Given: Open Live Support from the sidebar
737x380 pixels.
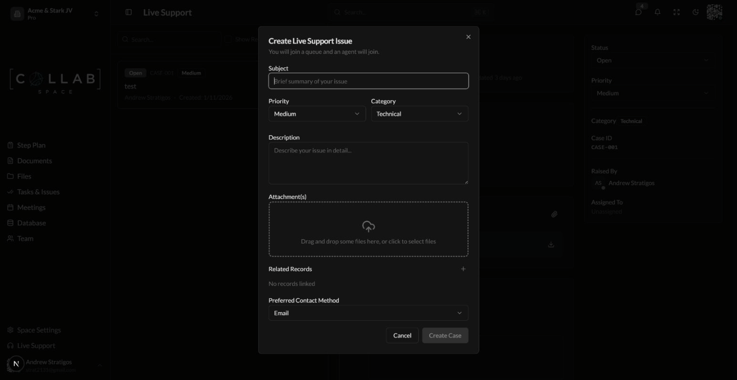Looking at the screenshot, I should point(36,345).
